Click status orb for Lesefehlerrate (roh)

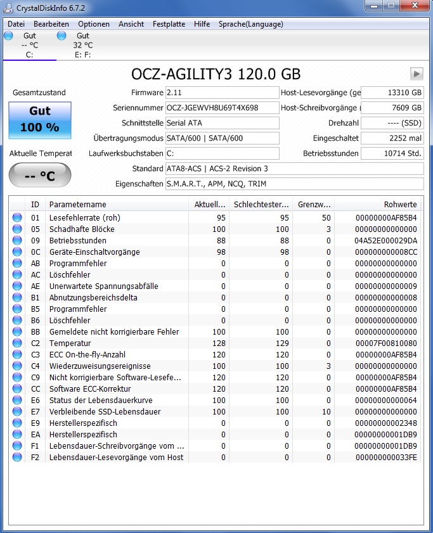pyautogui.click(x=17, y=217)
